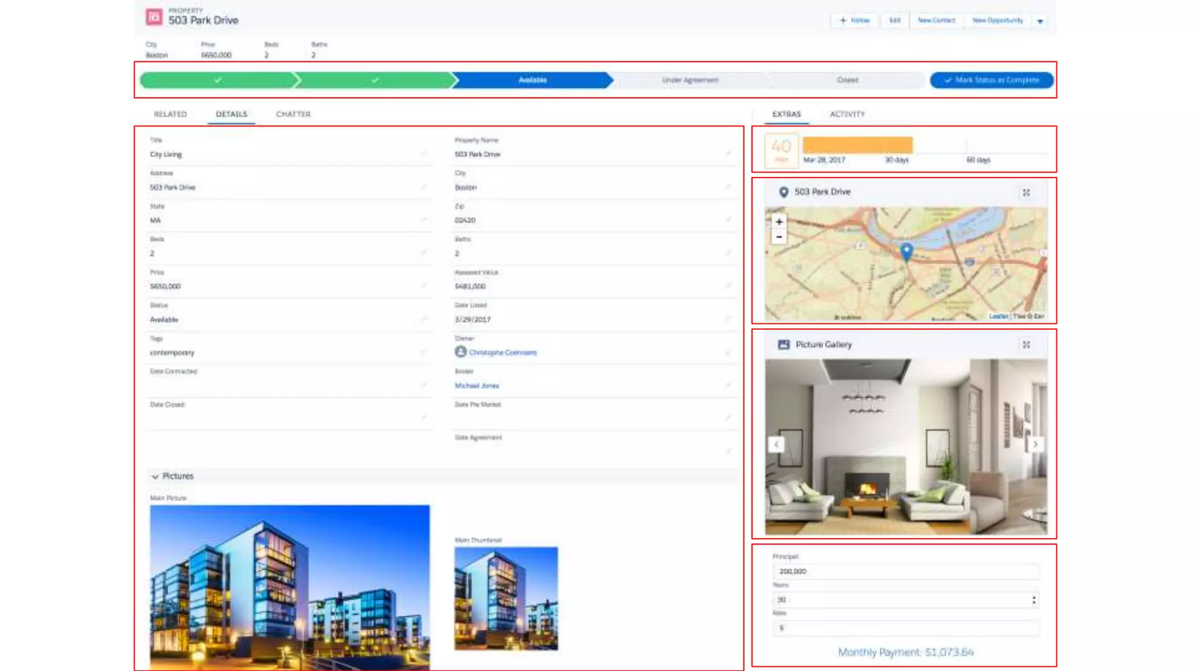Switch to the Related tab
This screenshot has width=1194, height=671.
coord(170,114)
